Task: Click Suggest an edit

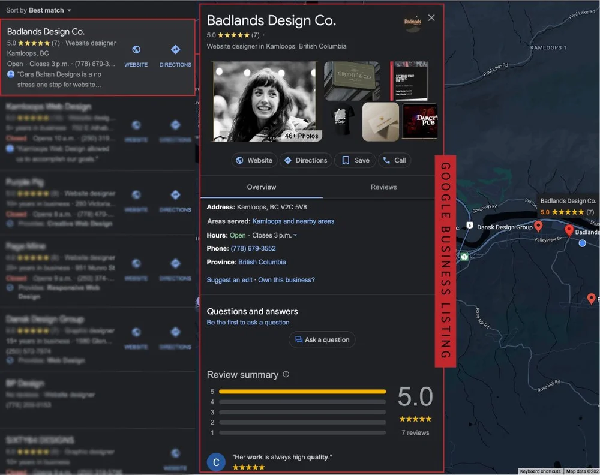Action: point(230,280)
